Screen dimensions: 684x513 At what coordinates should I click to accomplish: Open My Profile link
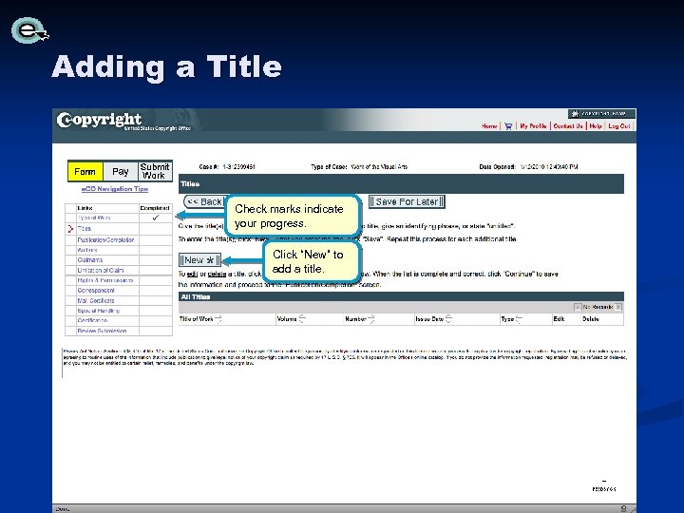533,126
